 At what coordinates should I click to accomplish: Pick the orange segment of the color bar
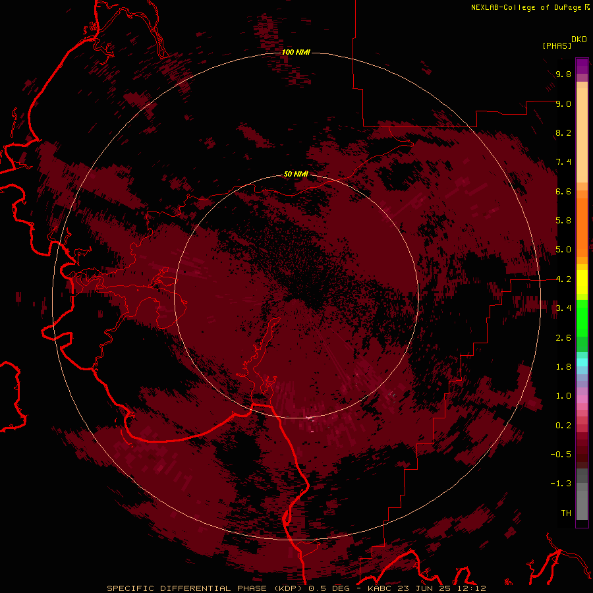tap(582, 227)
